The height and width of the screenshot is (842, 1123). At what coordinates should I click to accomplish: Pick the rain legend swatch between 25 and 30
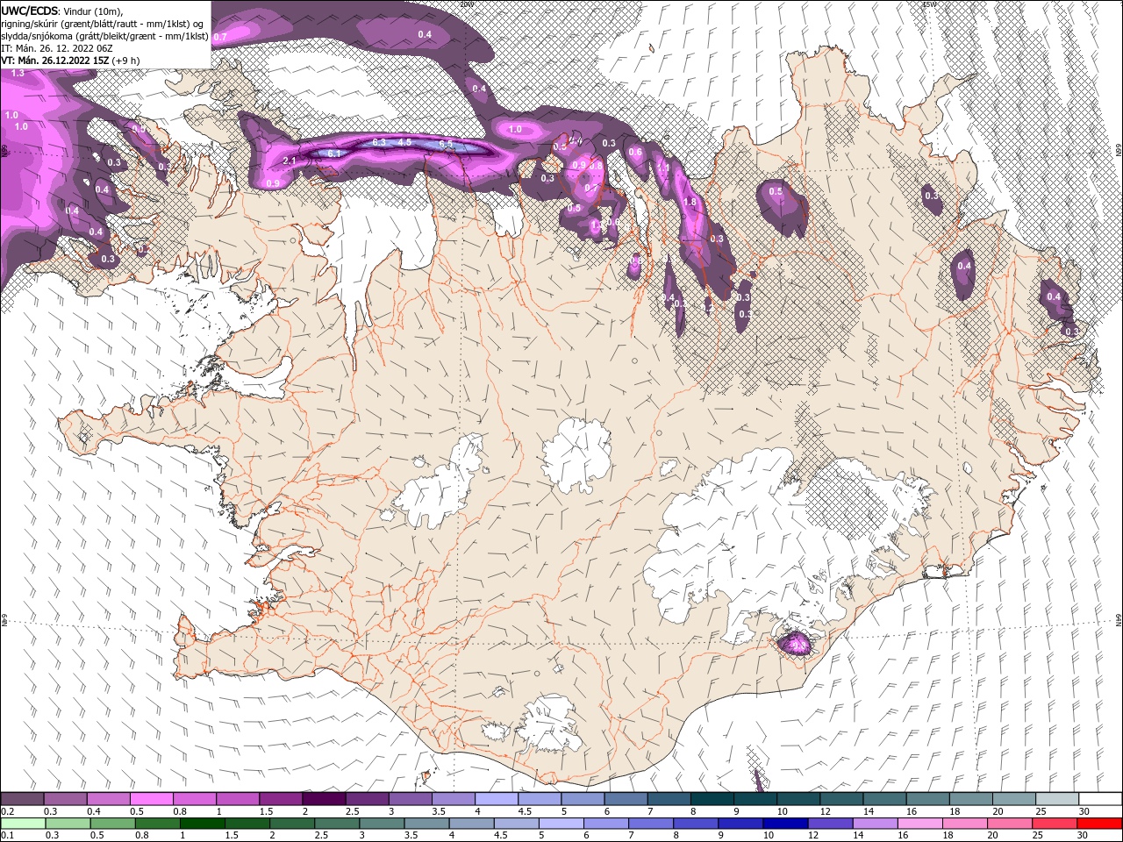(x=1055, y=824)
